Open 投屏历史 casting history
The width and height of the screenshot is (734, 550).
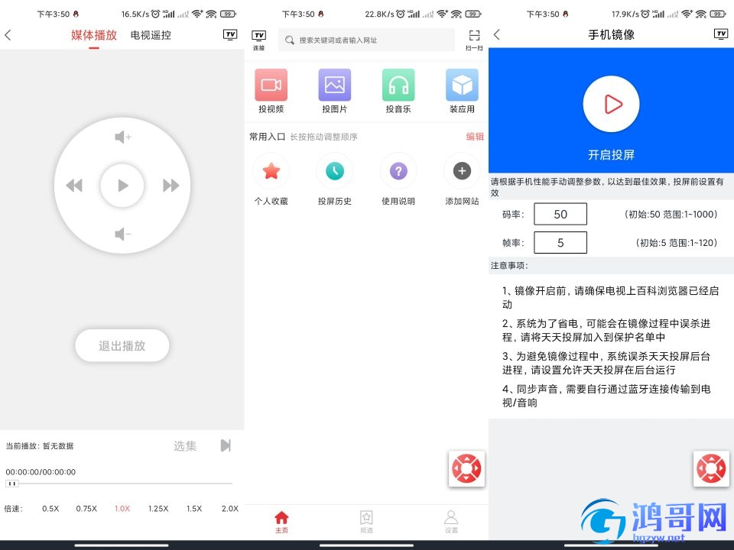pyautogui.click(x=335, y=179)
